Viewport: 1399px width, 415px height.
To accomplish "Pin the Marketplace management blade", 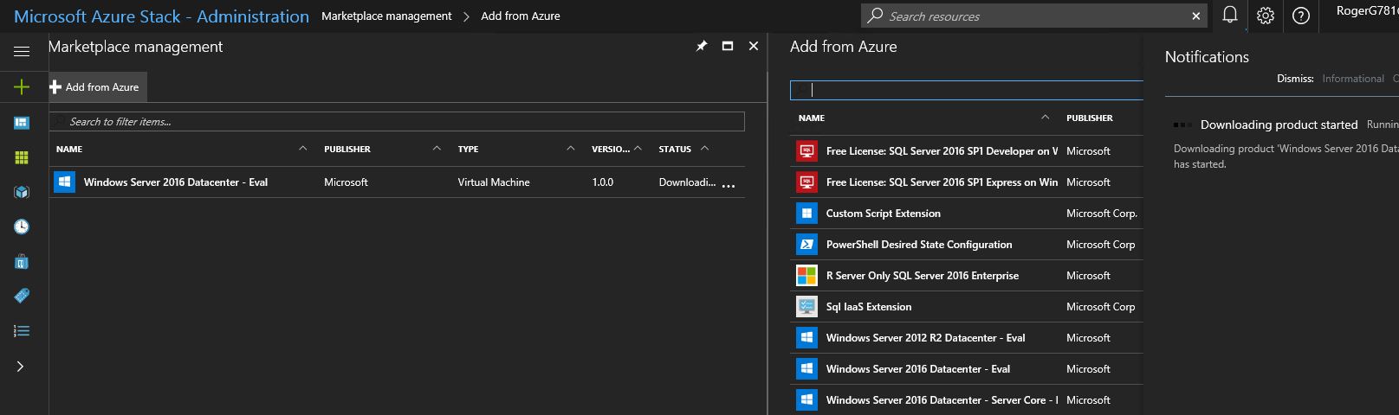I will point(702,46).
